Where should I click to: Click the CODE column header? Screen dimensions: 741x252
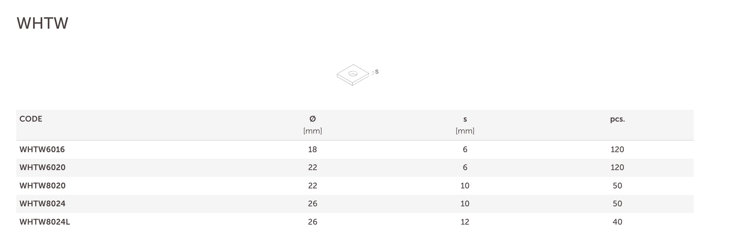click(31, 119)
